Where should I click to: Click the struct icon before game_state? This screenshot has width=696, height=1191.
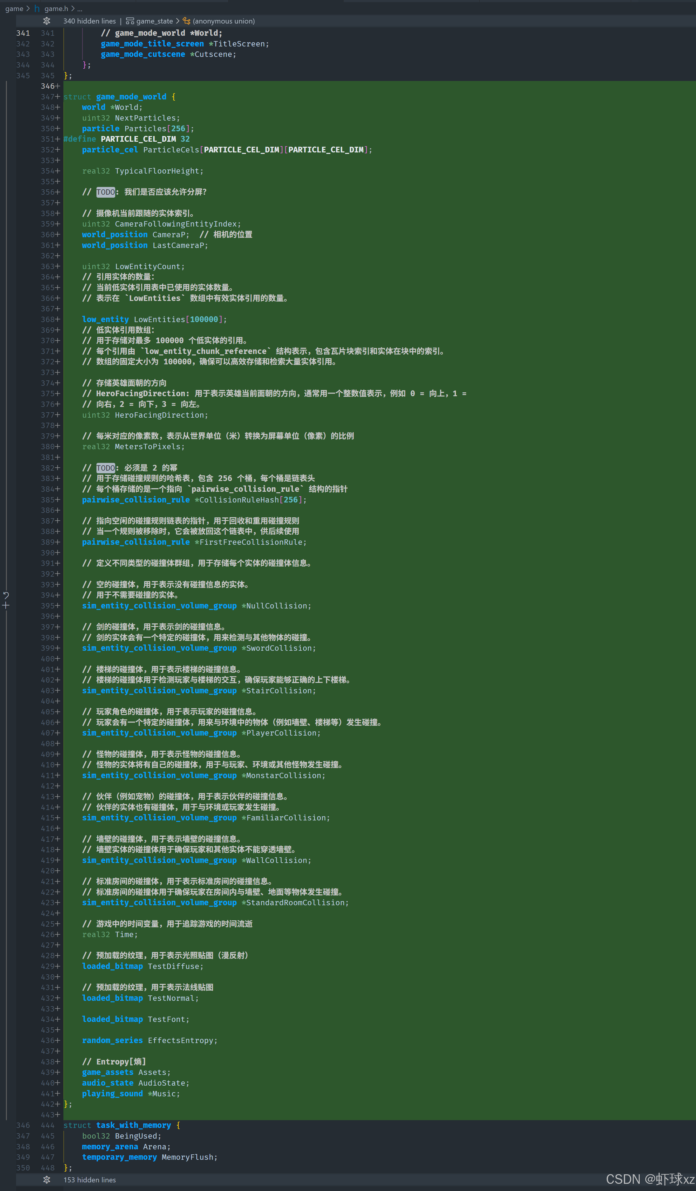130,21
